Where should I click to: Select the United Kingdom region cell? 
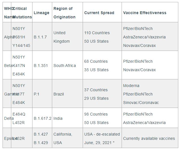tap(62, 37)
